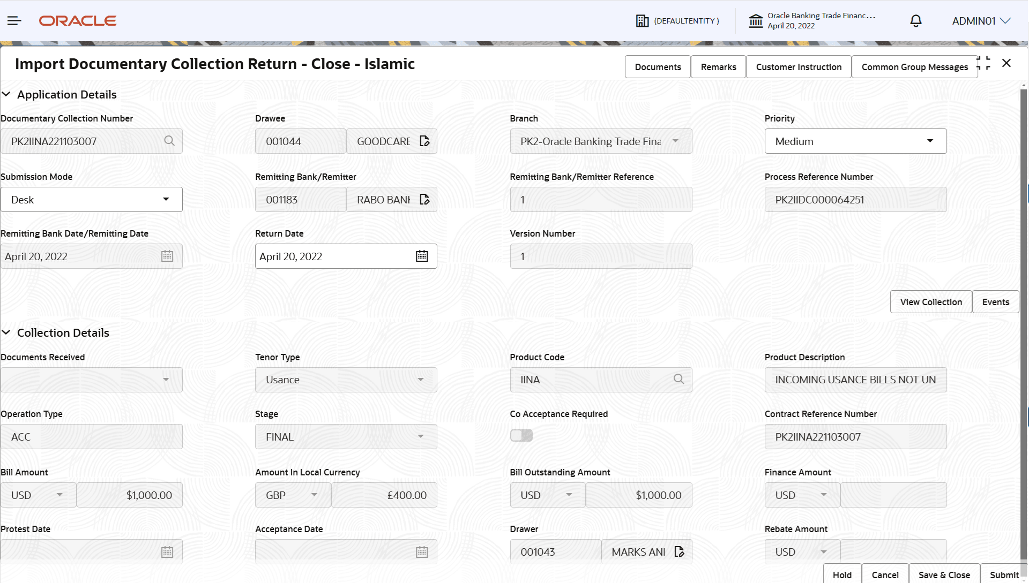This screenshot has width=1029, height=583.
Task: Collapse the Application Details section
Action: (6, 94)
